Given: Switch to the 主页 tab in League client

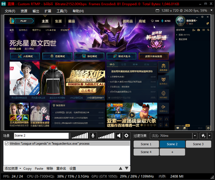Looking at the screenshot, I should (45, 21).
